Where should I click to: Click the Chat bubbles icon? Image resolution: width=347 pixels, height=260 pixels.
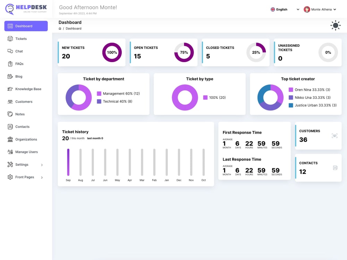(x=10, y=51)
